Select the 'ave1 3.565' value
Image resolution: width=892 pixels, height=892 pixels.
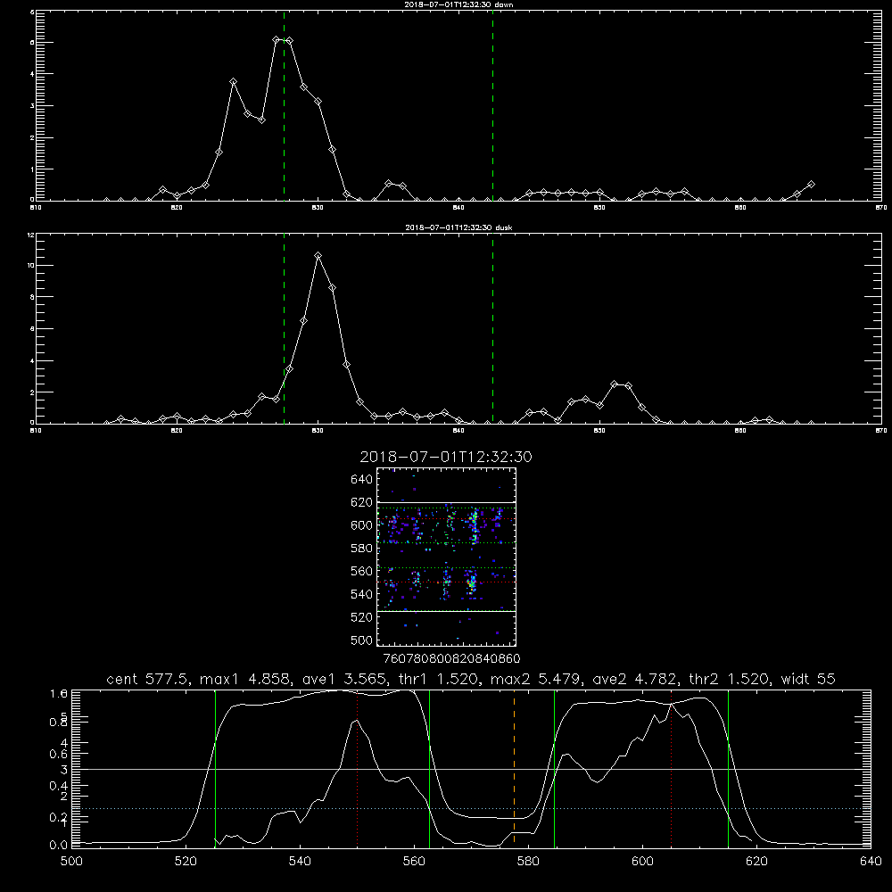click(343, 679)
